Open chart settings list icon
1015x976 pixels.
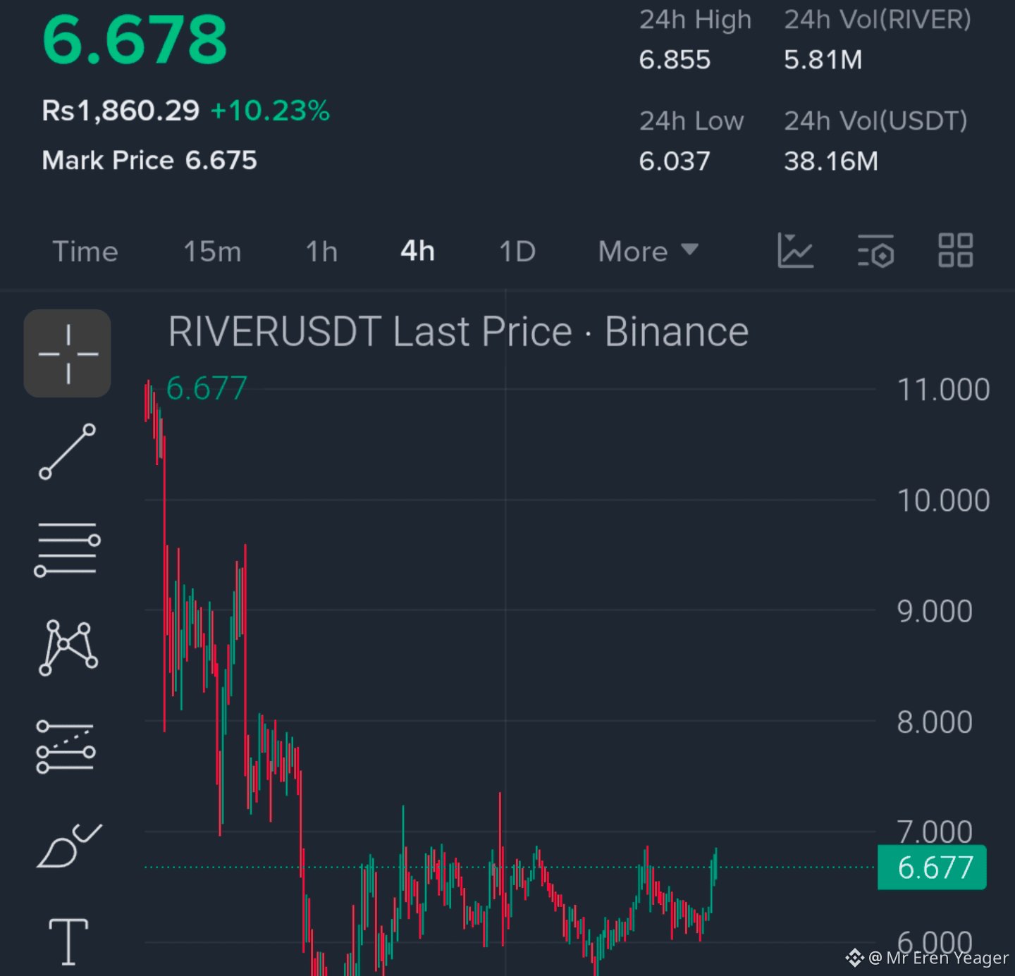[876, 251]
